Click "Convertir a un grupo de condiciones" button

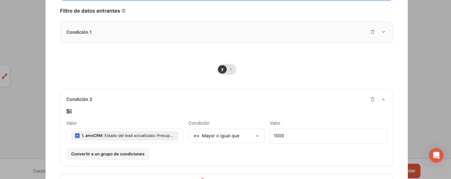point(108,154)
